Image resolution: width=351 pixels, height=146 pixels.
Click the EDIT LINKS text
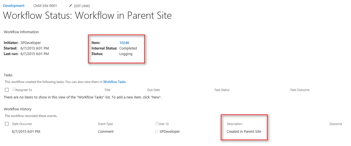click(x=82, y=6)
